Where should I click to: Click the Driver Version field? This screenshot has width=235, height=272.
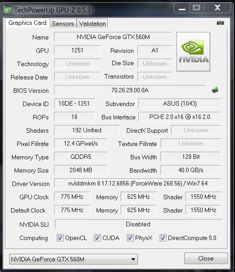[x=138, y=183]
